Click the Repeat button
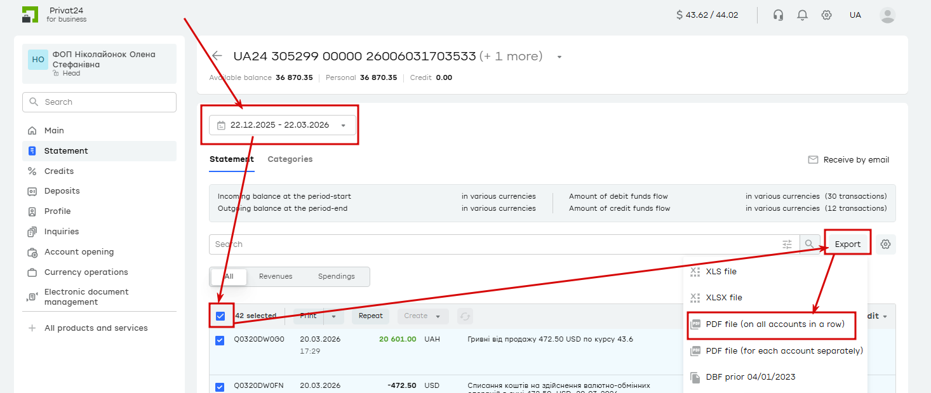 click(371, 316)
